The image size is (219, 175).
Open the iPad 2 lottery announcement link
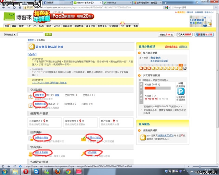[x=49, y=83]
